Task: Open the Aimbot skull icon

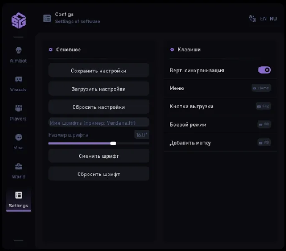Action: pyautogui.click(x=18, y=51)
